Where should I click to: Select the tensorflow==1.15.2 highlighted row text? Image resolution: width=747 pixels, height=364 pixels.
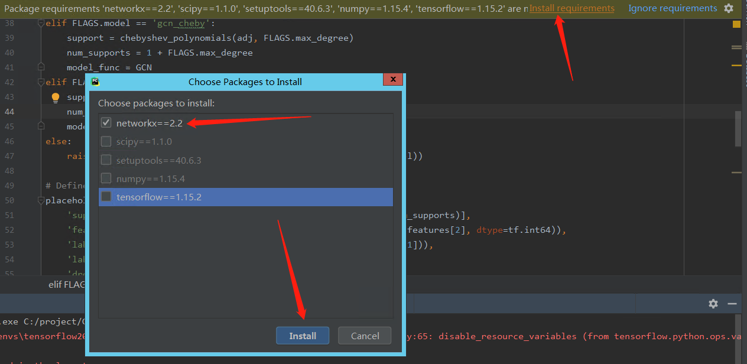159,197
